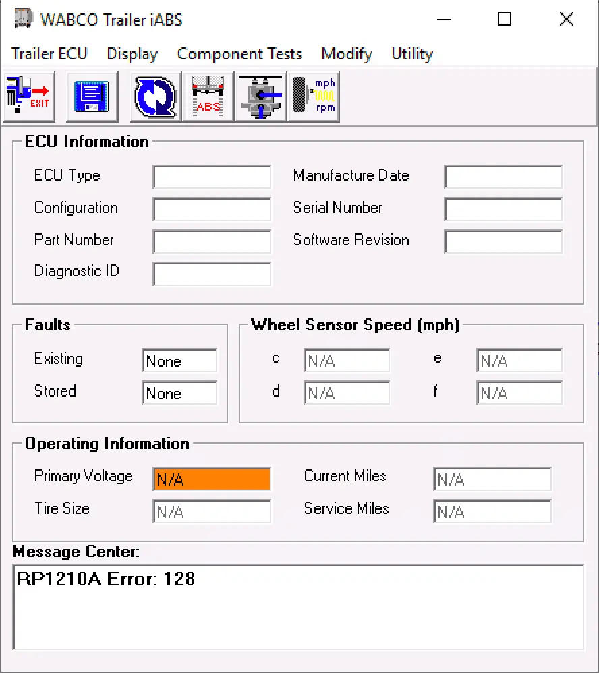599x673 pixels.
Task: Close the WABCO Trailer iABS window
Action: (567, 20)
